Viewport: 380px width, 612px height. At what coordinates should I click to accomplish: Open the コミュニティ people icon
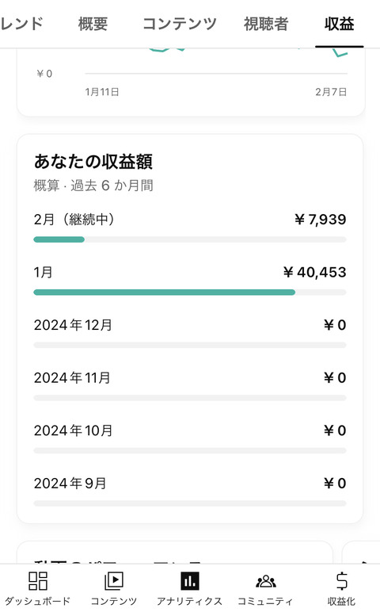266,581
